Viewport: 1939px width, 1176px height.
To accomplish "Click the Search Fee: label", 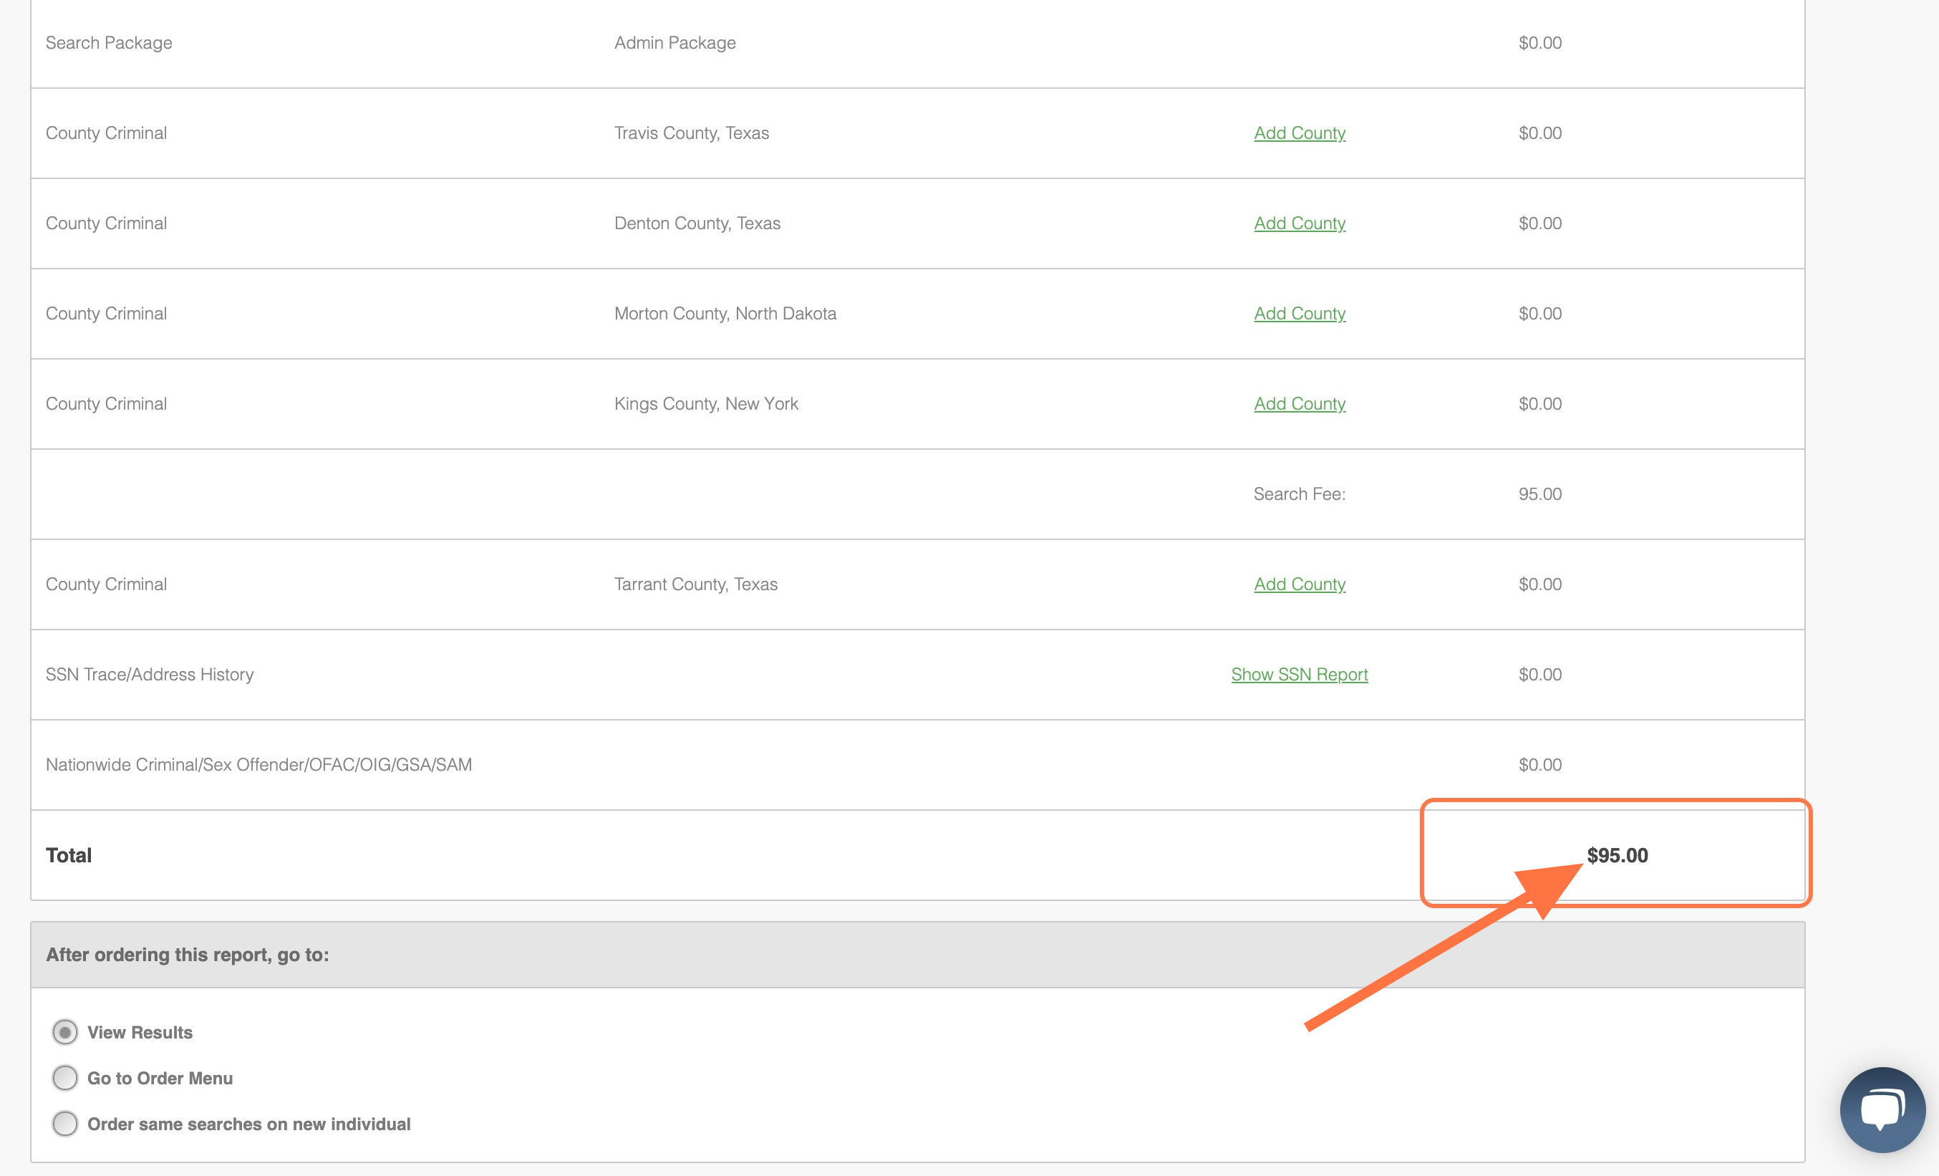I will pos(1299,493).
